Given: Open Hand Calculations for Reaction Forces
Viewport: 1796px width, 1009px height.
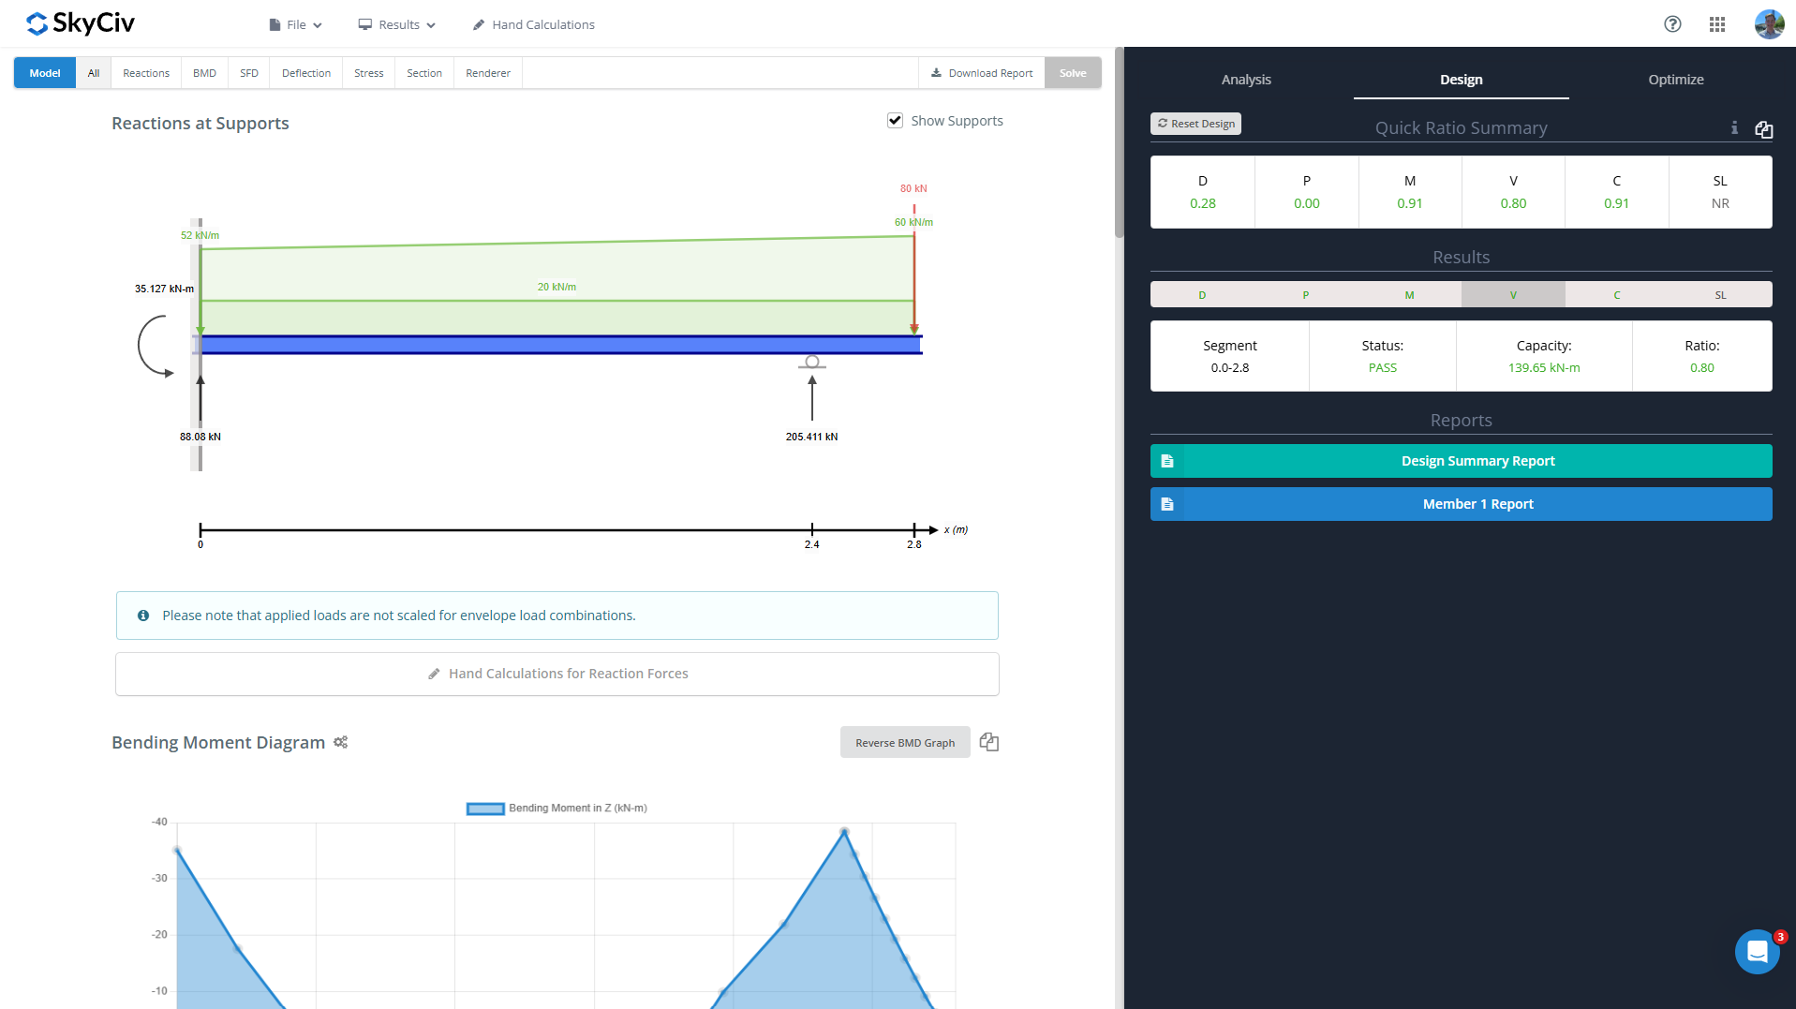Looking at the screenshot, I should click(557, 674).
